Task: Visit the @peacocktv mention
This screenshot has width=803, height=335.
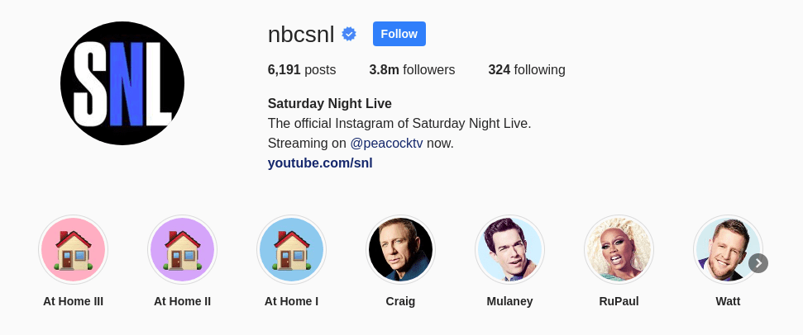Action: 386,143
